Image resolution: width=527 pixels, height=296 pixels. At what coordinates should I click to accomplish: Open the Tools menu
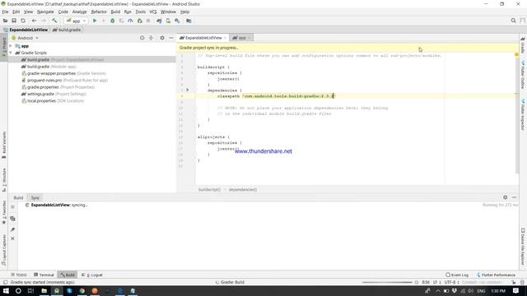coord(141,12)
